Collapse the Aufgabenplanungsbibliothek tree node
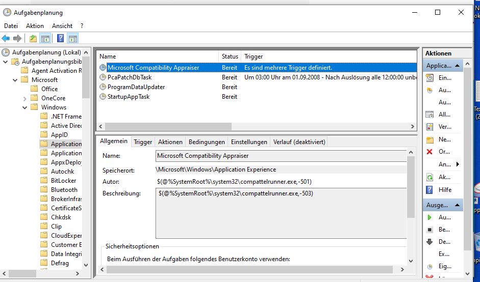The width and height of the screenshot is (480, 282). [x=5, y=62]
